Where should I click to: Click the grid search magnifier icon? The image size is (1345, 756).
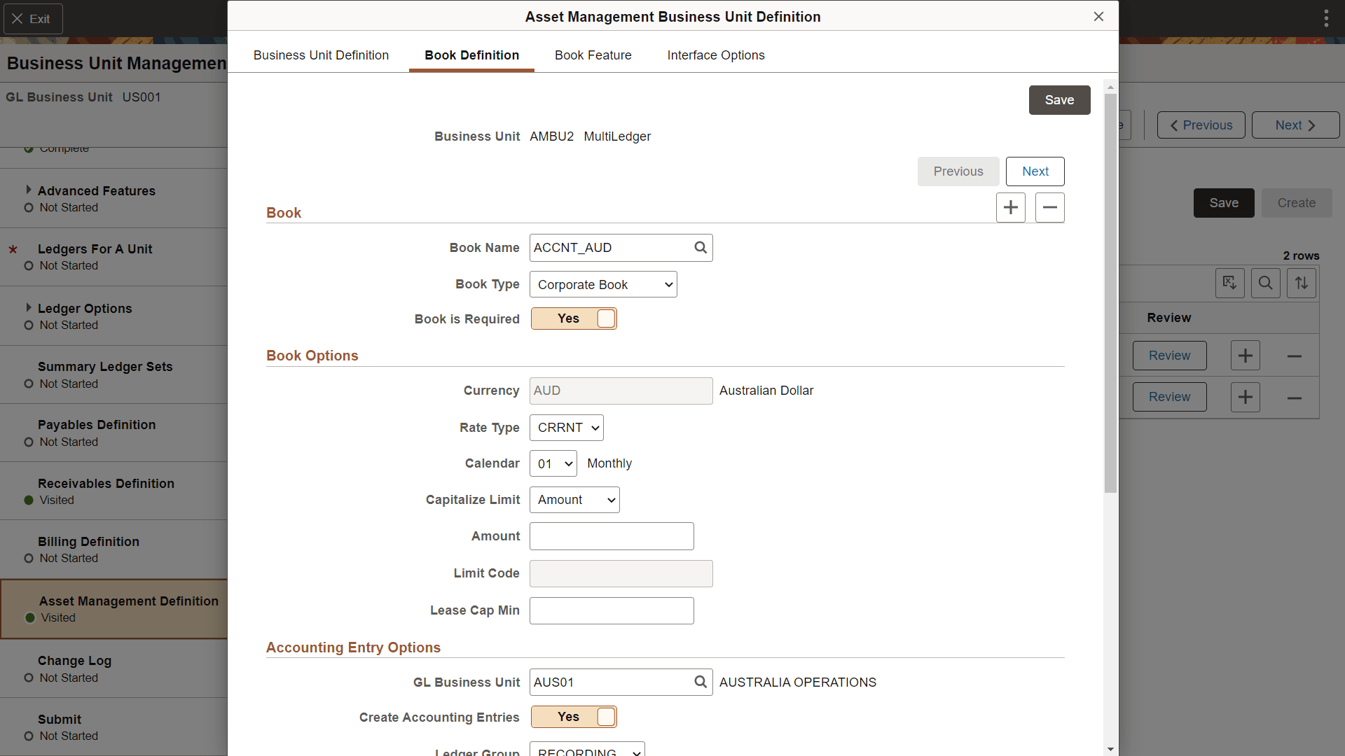pos(1265,283)
